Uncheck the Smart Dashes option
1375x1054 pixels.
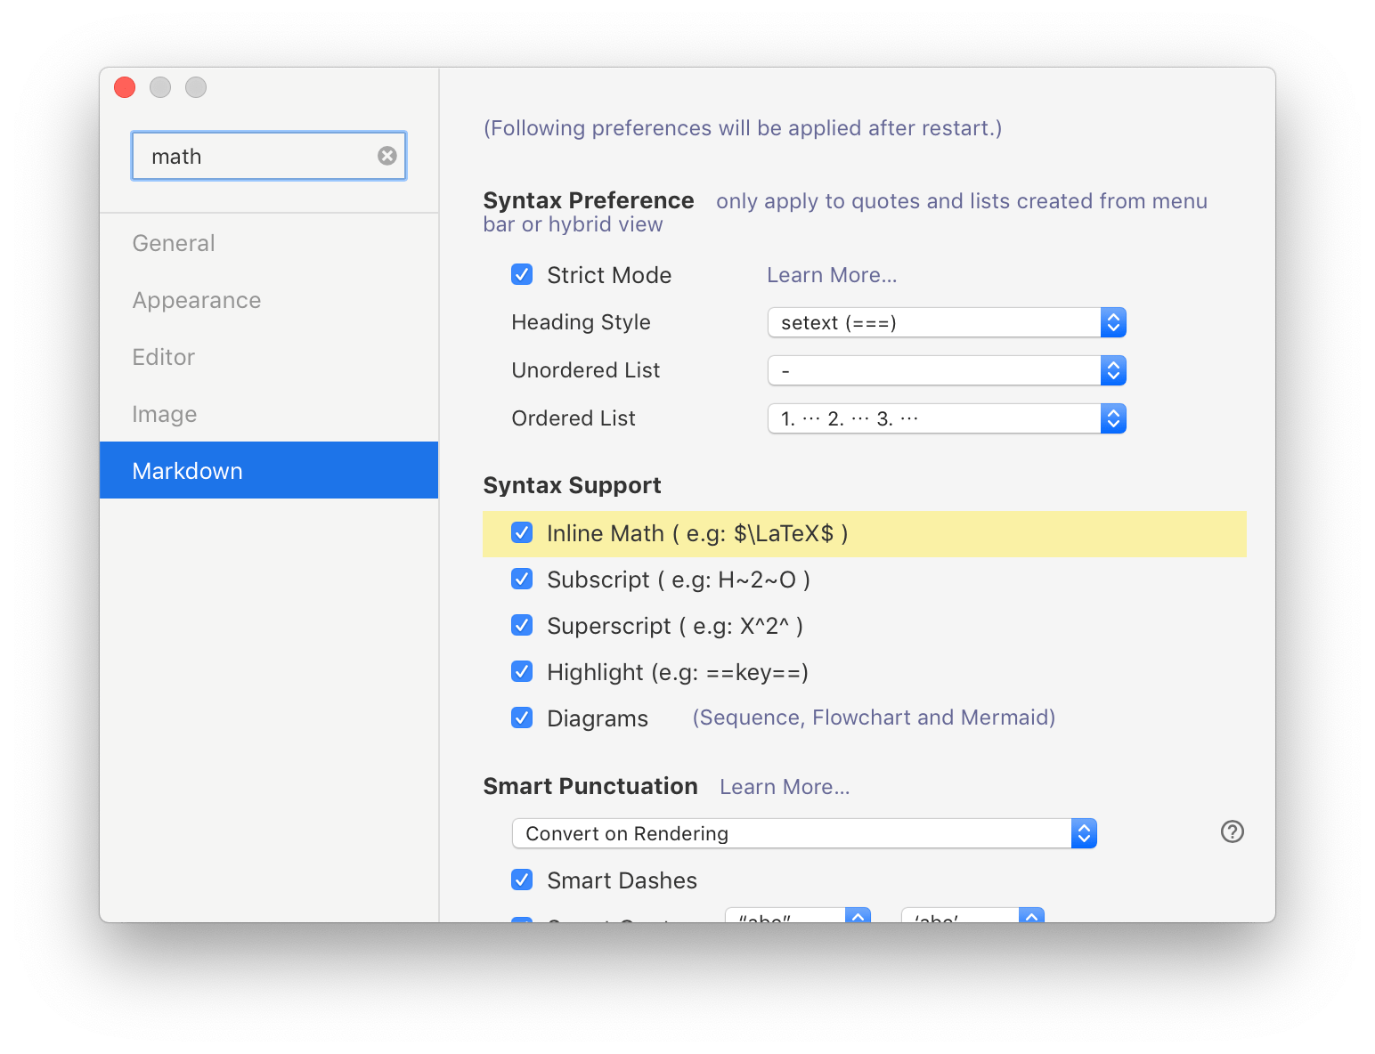pos(522,880)
